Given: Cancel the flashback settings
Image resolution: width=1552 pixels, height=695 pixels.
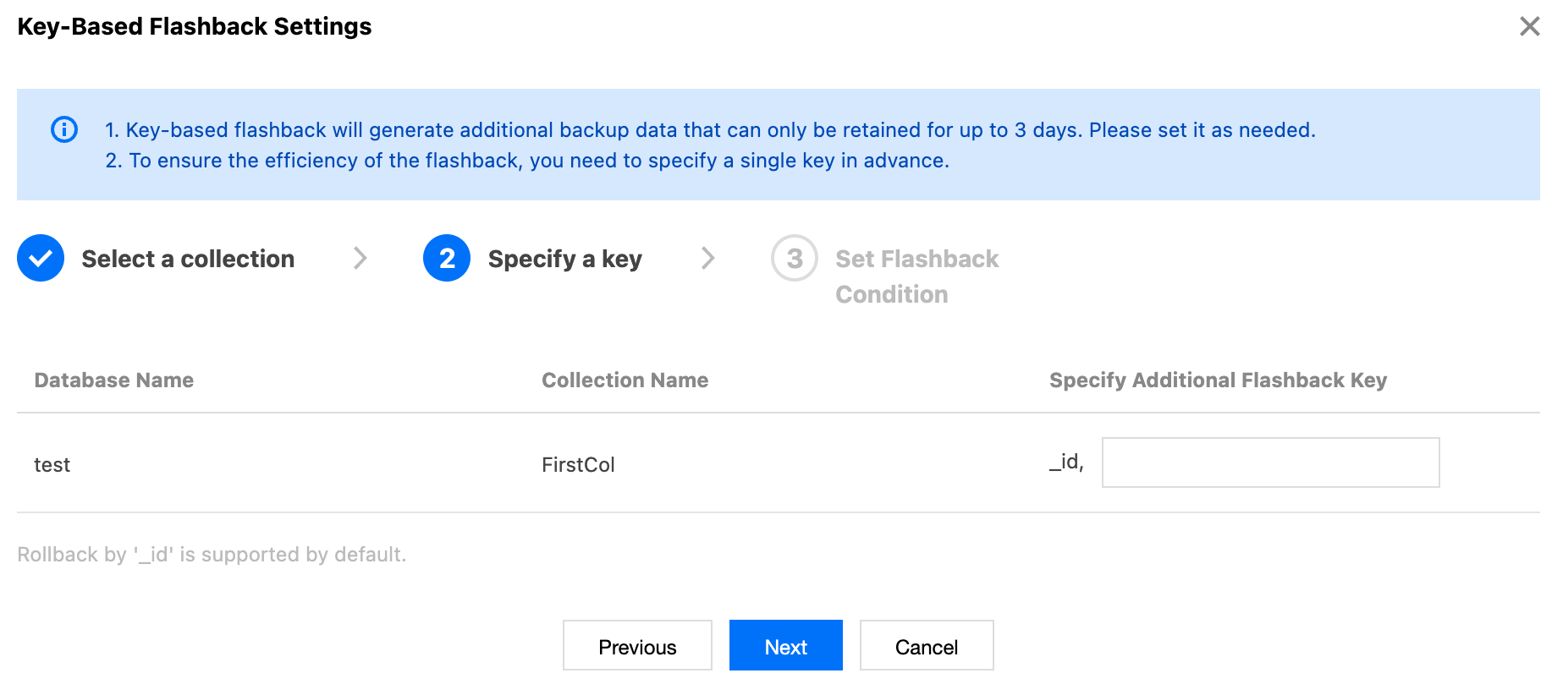Looking at the screenshot, I should 926,646.
